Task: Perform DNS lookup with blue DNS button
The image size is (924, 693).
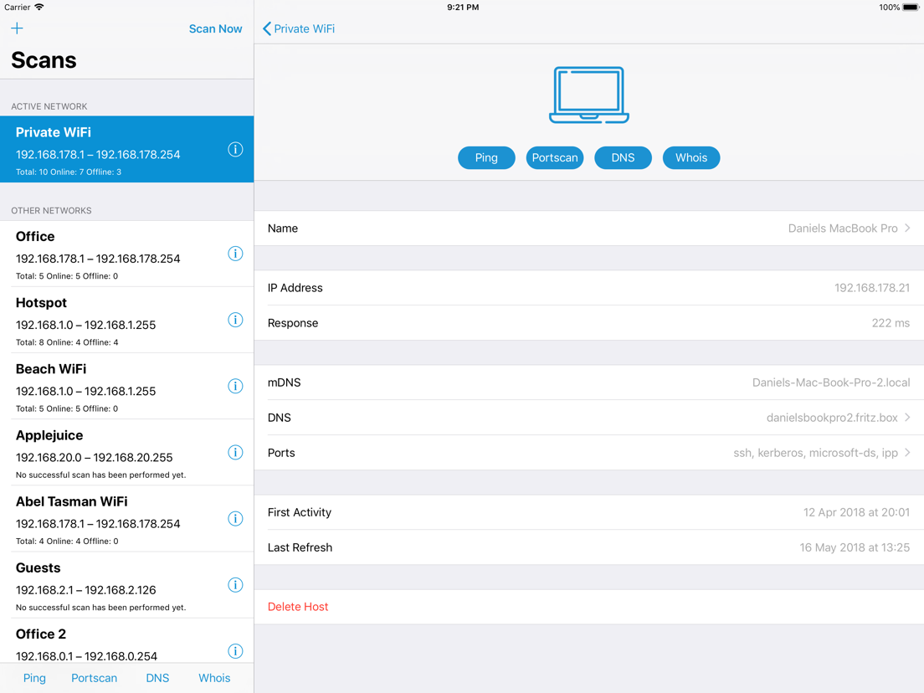Action: (623, 158)
